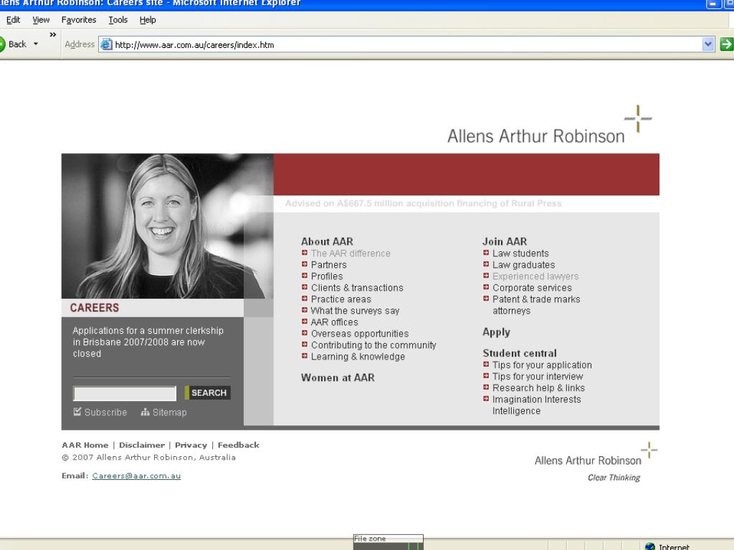The image size is (734, 550).
Task: Expand the toolbar overflow chevron
Action: (53, 34)
